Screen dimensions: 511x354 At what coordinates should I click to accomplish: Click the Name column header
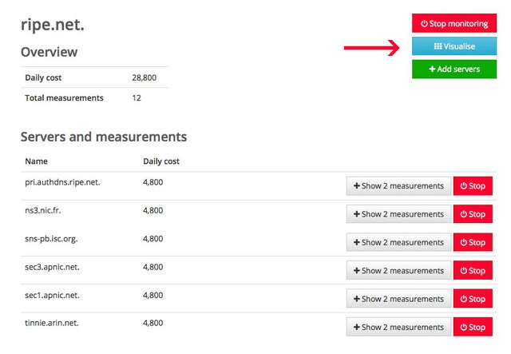pos(36,161)
